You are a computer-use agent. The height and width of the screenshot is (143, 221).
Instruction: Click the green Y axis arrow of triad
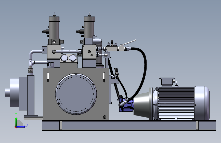point(16,122)
